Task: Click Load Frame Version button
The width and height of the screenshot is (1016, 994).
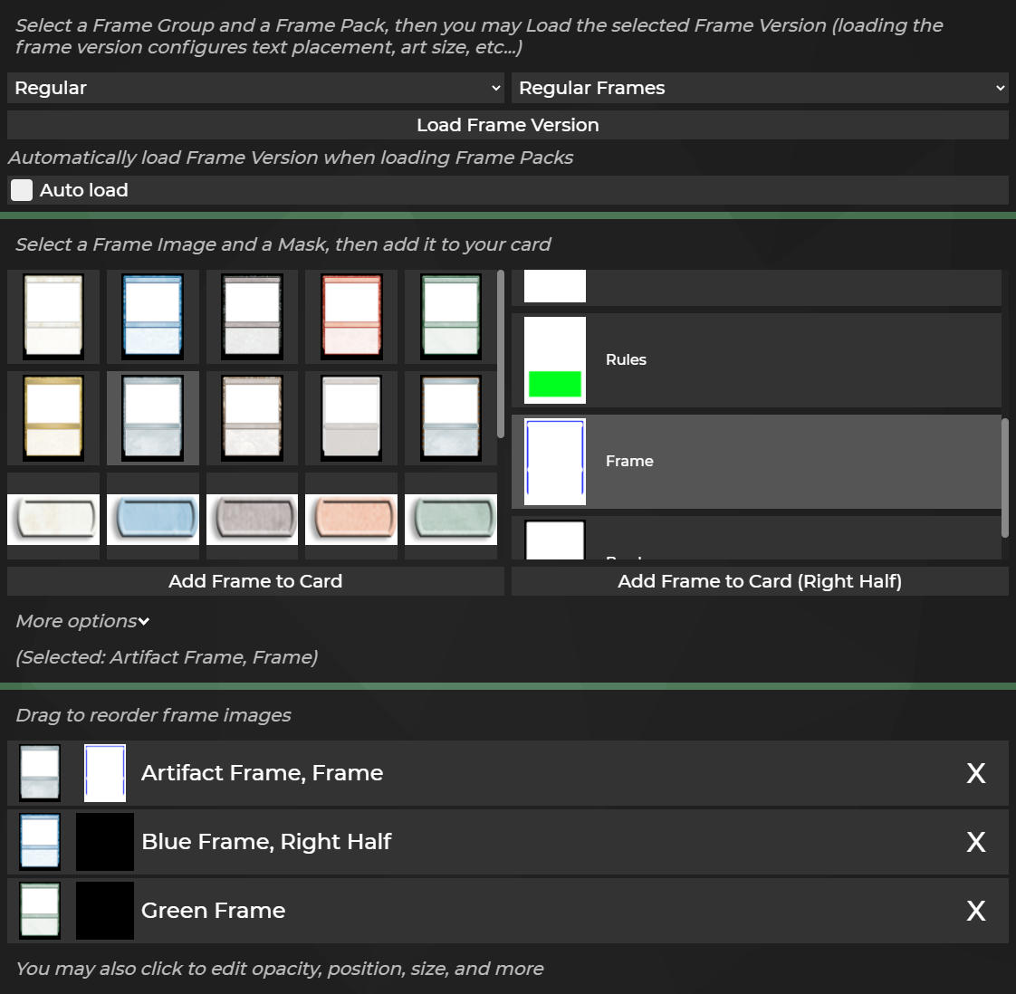Action: (507, 125)
